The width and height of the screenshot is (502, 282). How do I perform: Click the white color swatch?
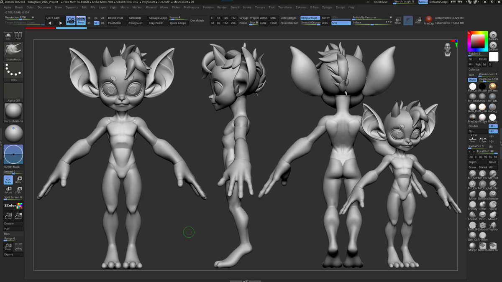pos(494,56)
